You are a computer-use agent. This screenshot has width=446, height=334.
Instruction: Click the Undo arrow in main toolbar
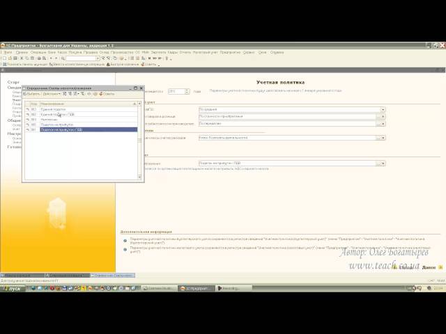51,58
